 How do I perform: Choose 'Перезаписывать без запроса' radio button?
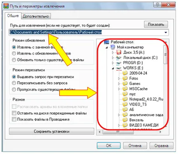pyautogui.click(x=14, y=83)
